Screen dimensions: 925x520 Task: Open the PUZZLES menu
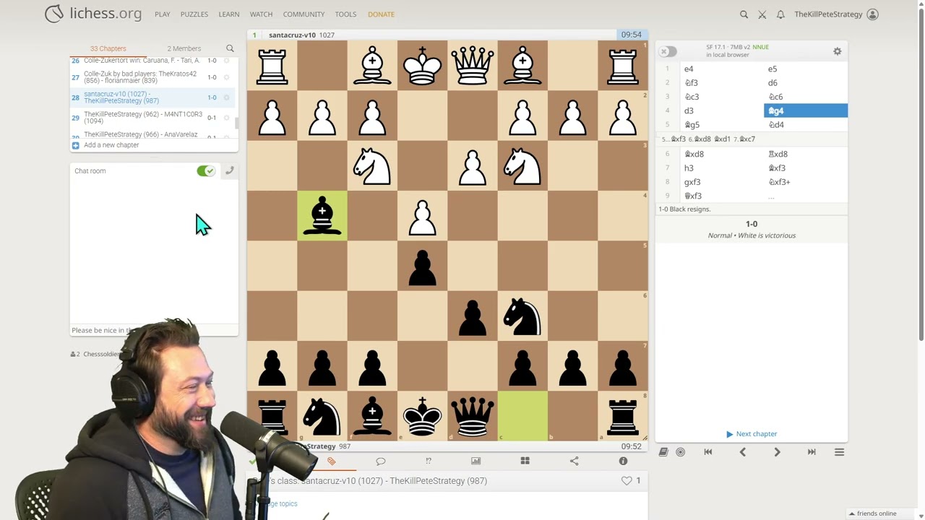[x=194, y=14]
